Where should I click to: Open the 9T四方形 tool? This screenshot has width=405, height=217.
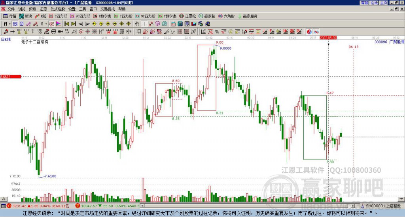tap(146, 16)
